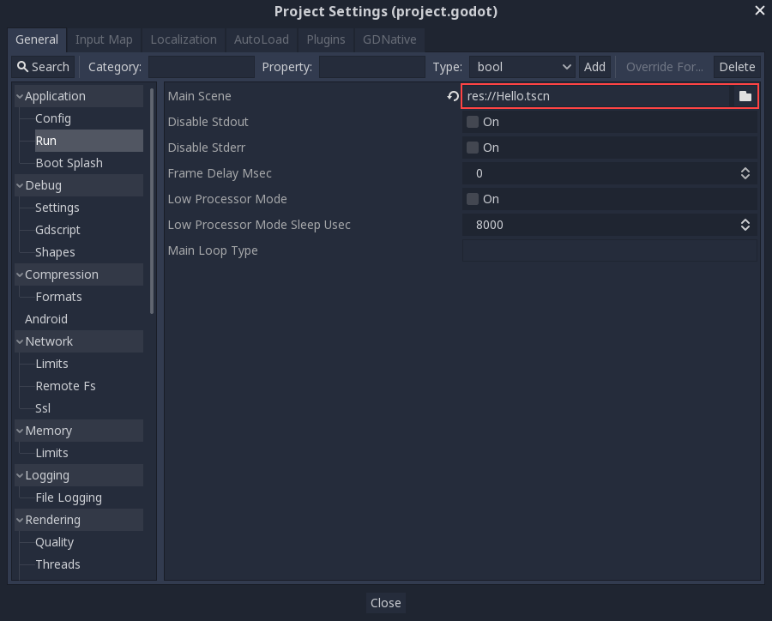This screenshot has height=621, width=772.
Task: Select Boot Splash in the tree
Action: pos(69,163)
